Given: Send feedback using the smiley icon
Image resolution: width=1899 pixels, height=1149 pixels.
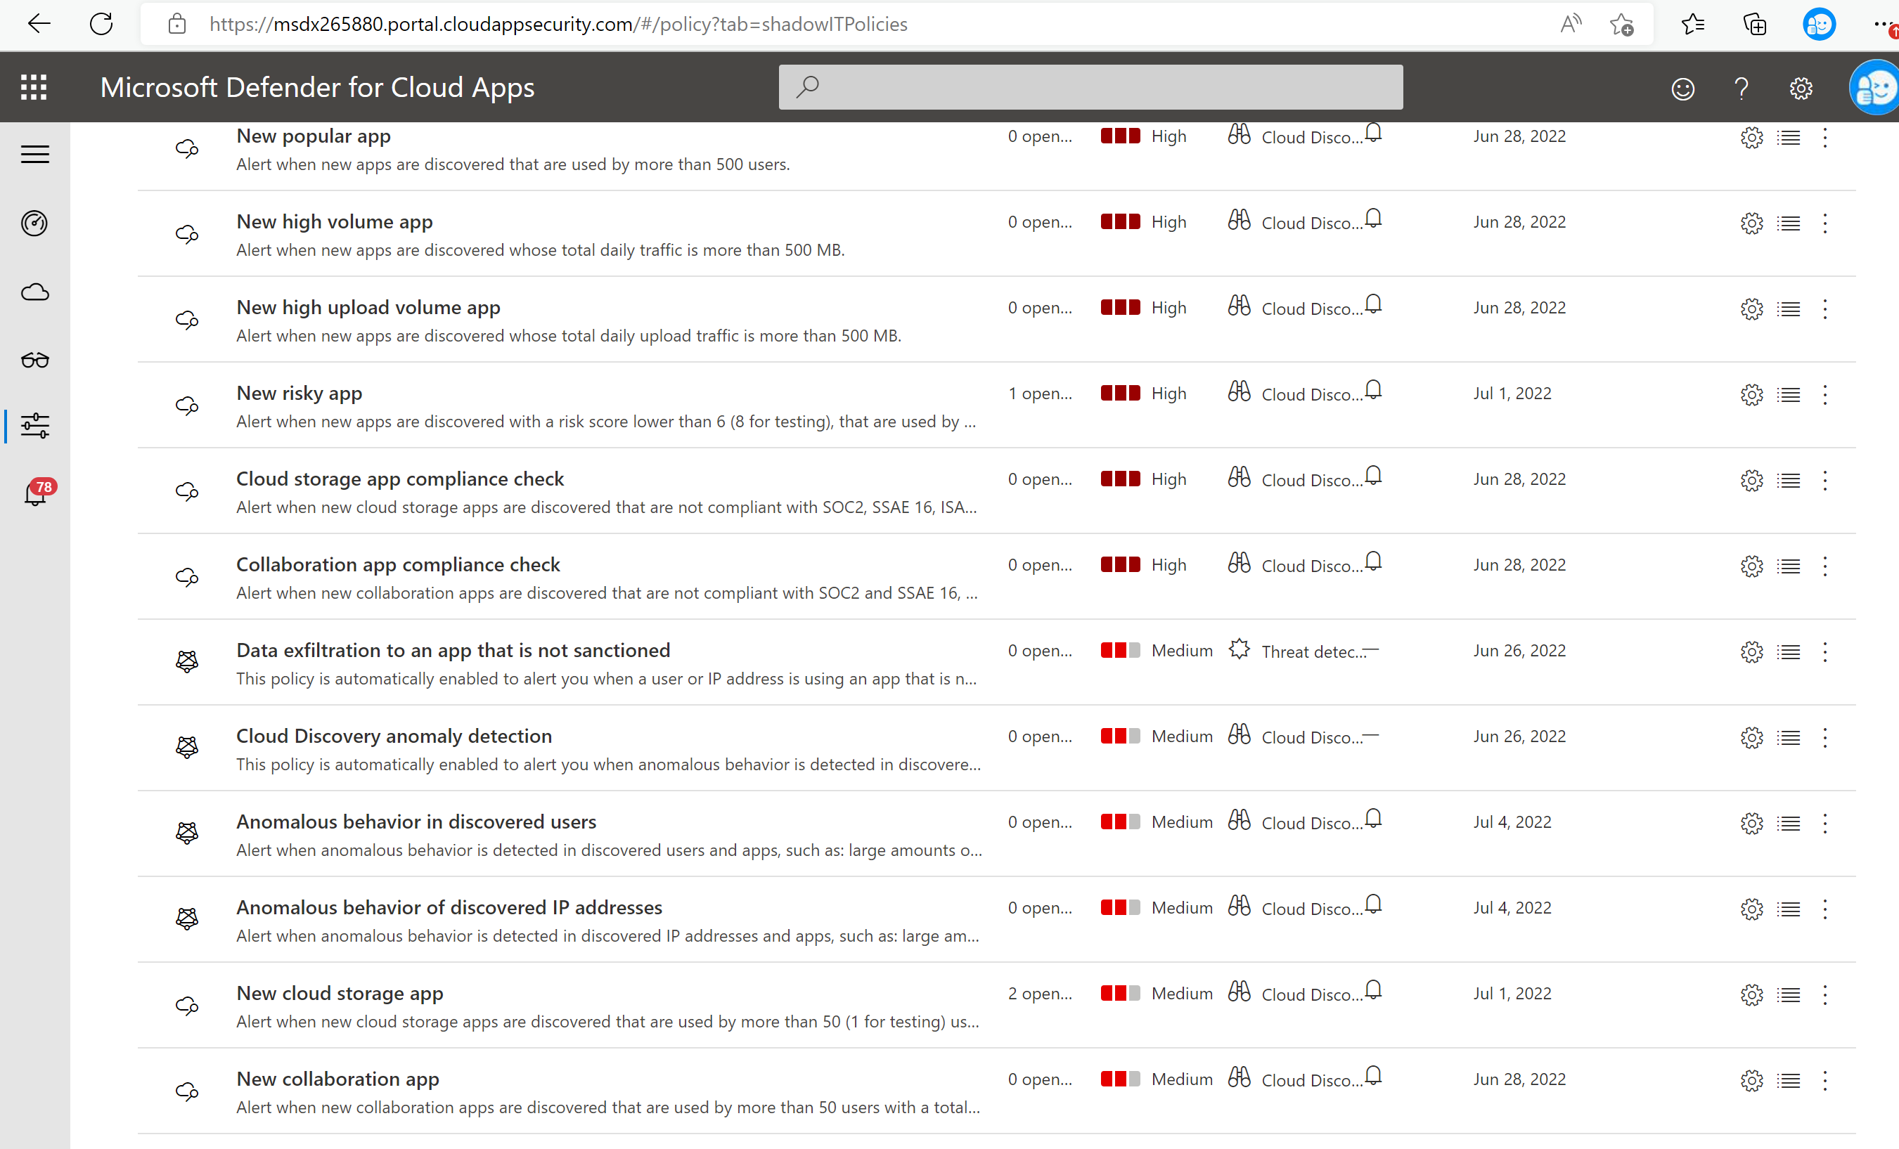Looking at the screenshot, I should coord(1683,88).
